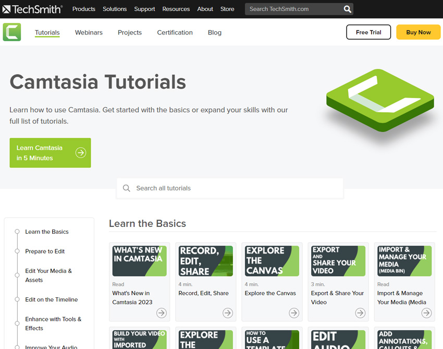Viewport: 443px width, 349px height.
Task: Focus the Search all tutorials field
Action: click(x=230, y=188)
